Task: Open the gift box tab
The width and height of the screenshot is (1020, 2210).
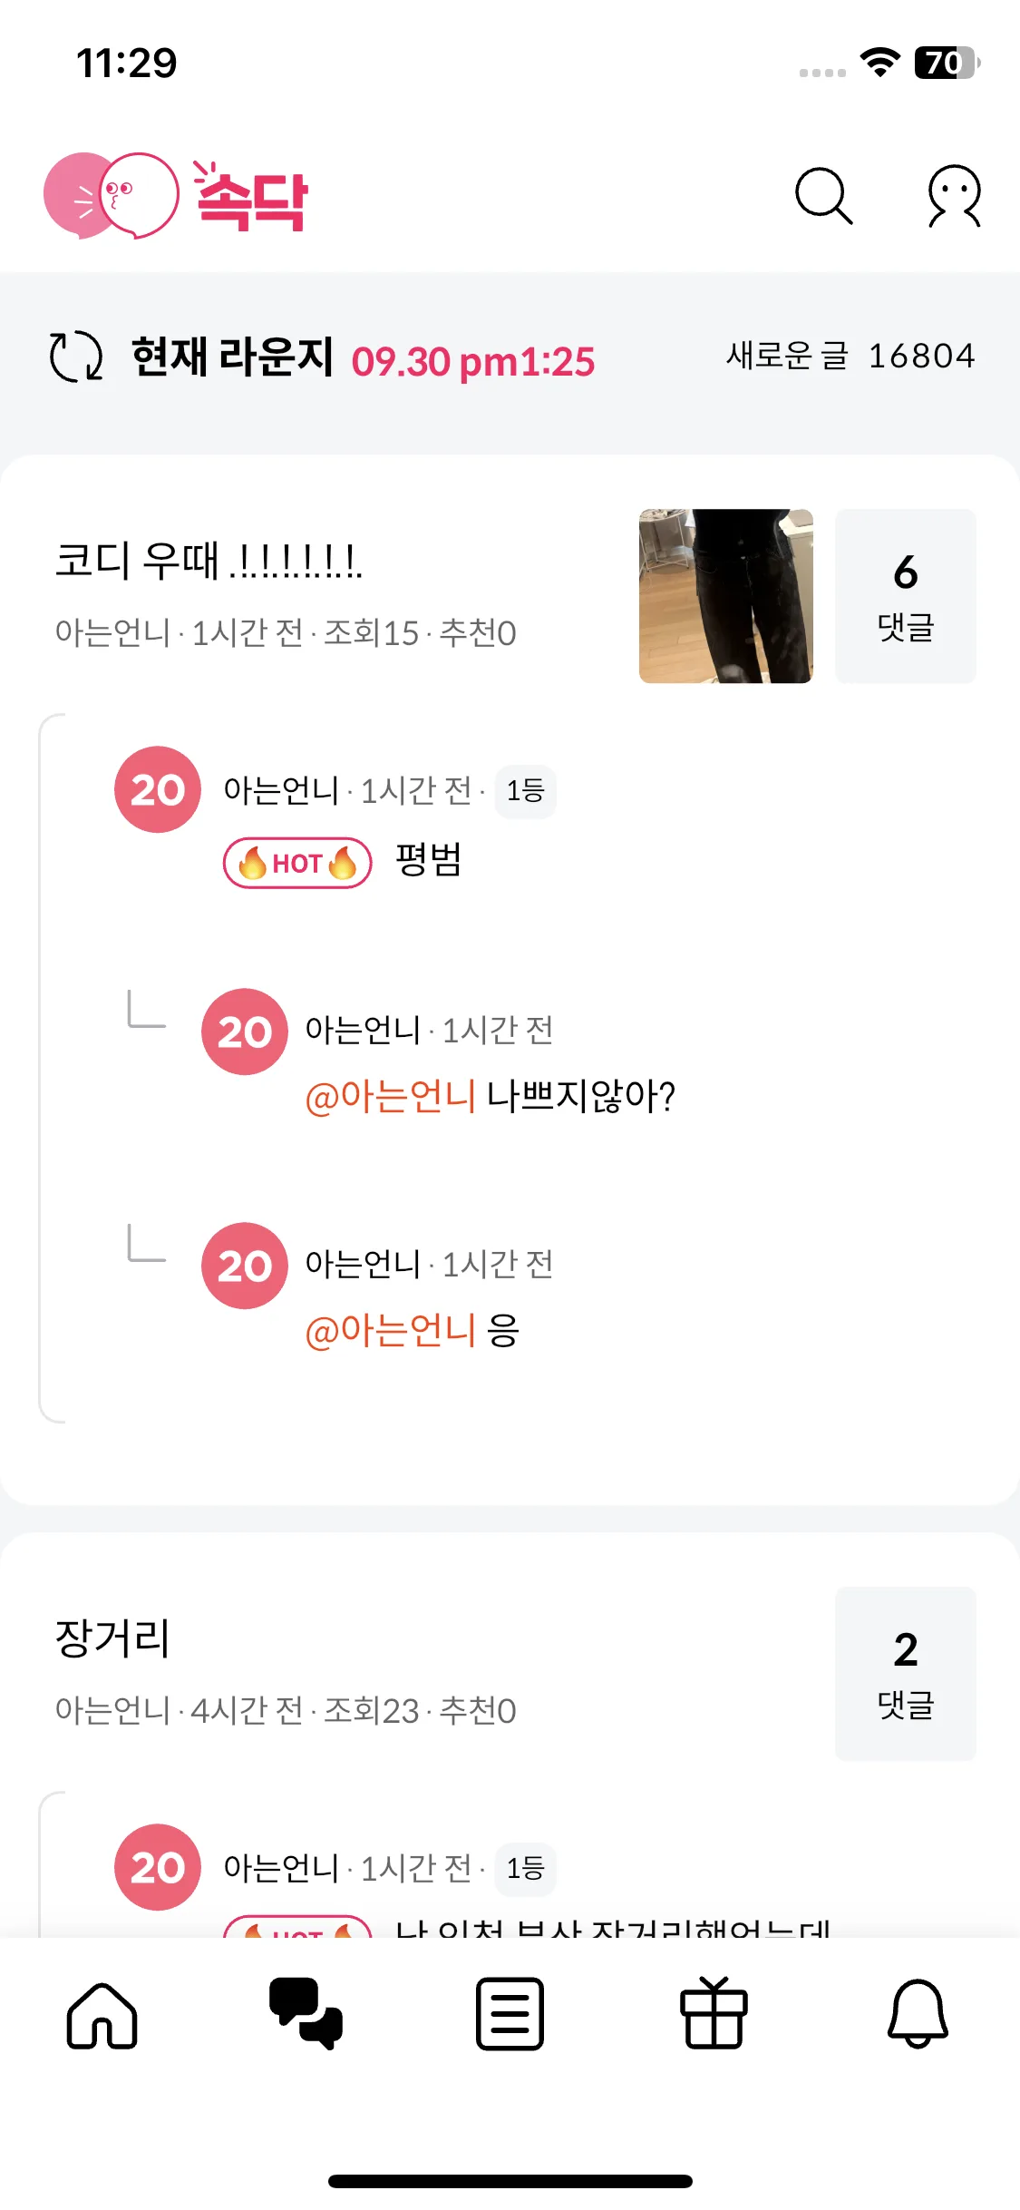Action: 714,2015
